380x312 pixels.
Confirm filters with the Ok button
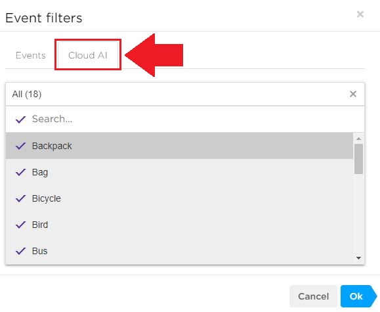(x=358, y=296)
